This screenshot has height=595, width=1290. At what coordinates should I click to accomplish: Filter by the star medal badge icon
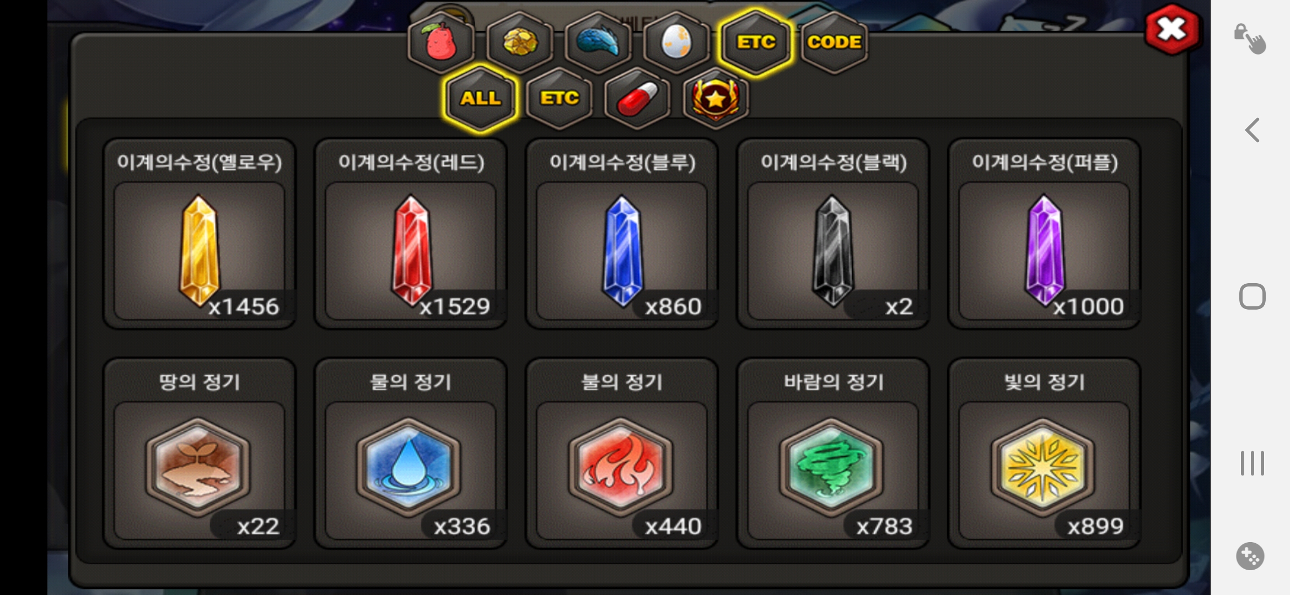(x=716, y=99)
